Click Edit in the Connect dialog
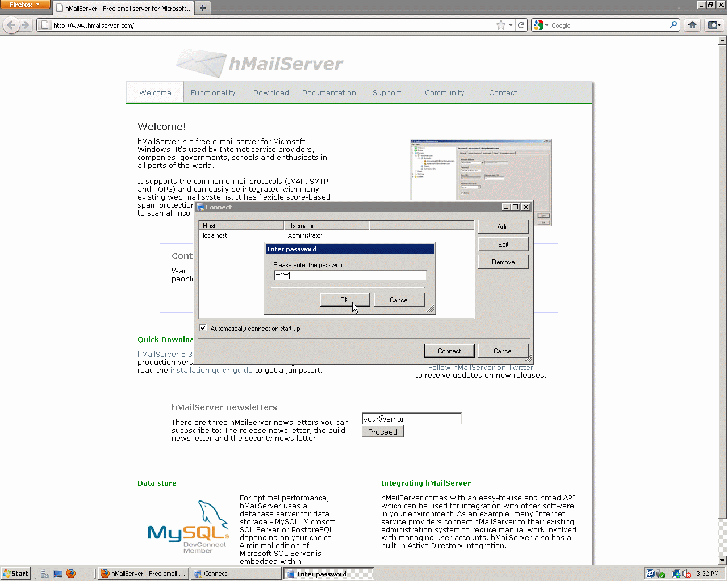The width and height of the screenshot is (727, 581). [x=503, y=244]
